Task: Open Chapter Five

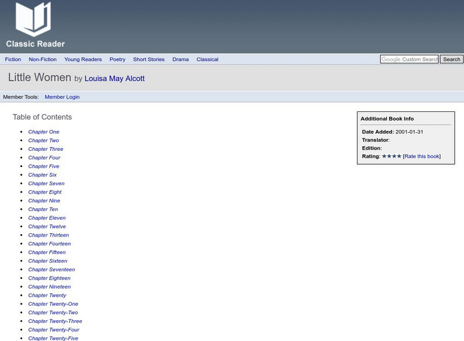Action: click(44, 166)
